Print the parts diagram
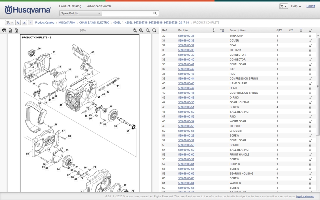The image size is (320, 200). (4, 30)
